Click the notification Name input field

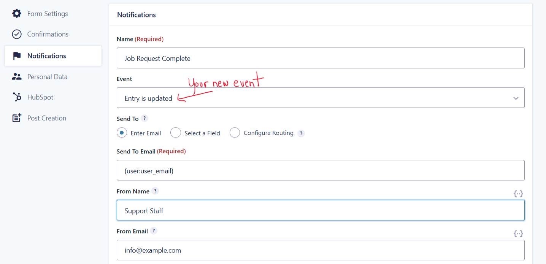[321, 58]
